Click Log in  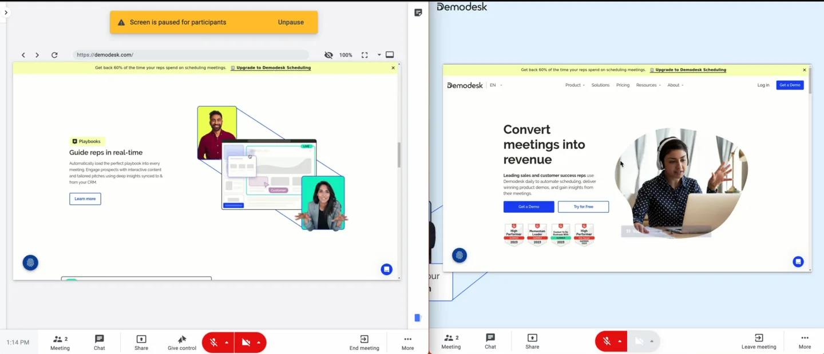pos(763,85)
